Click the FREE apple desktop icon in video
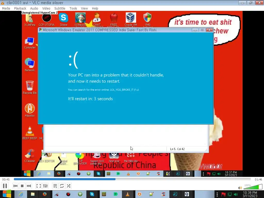Image resolution: width=264 pixels, height=198 pixels. tap(114, 19)
